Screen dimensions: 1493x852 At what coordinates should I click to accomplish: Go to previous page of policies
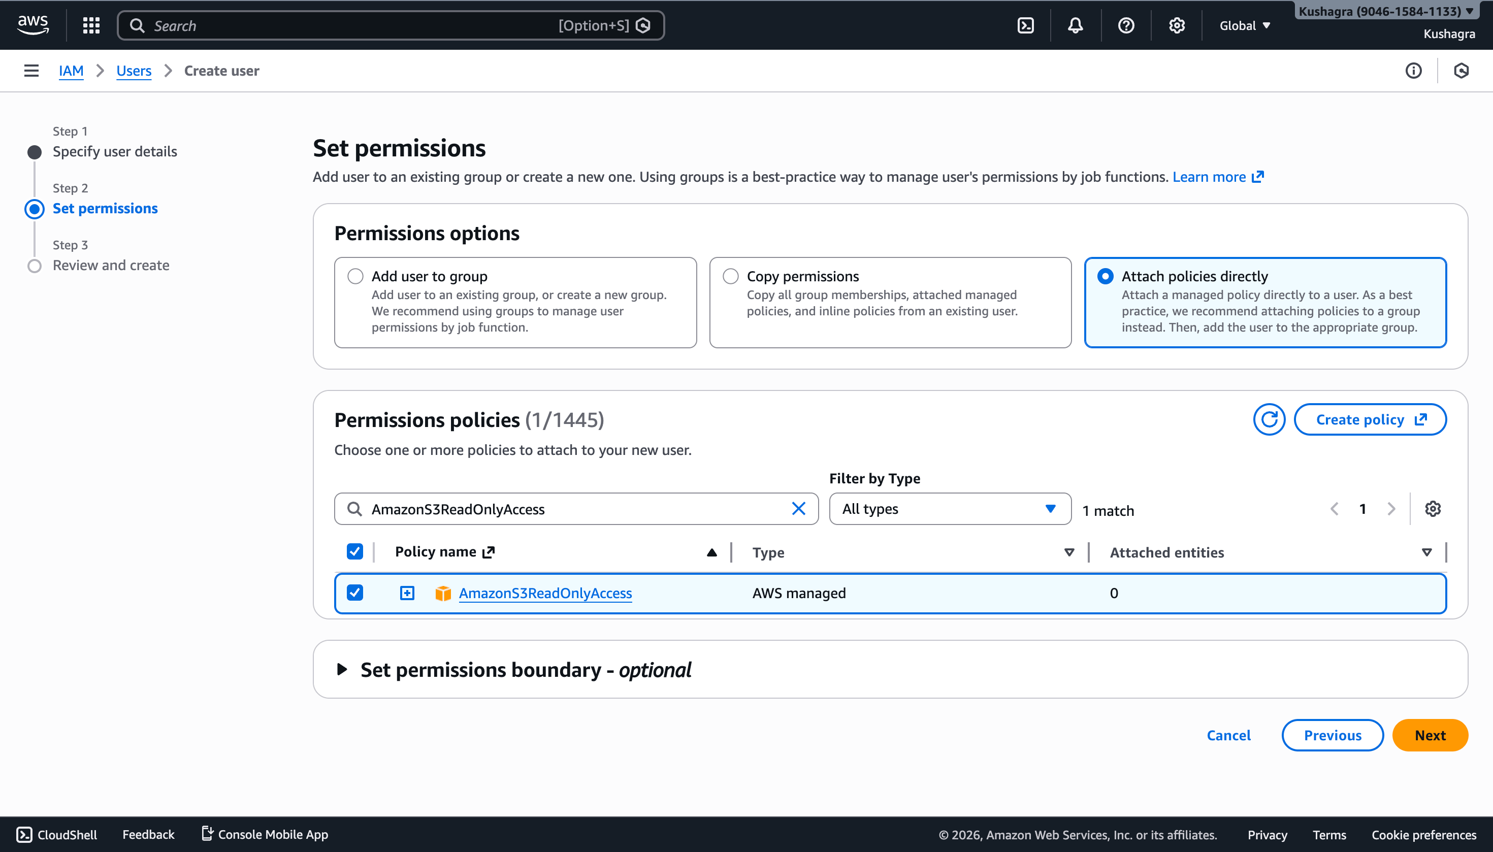coord(1335,508)
